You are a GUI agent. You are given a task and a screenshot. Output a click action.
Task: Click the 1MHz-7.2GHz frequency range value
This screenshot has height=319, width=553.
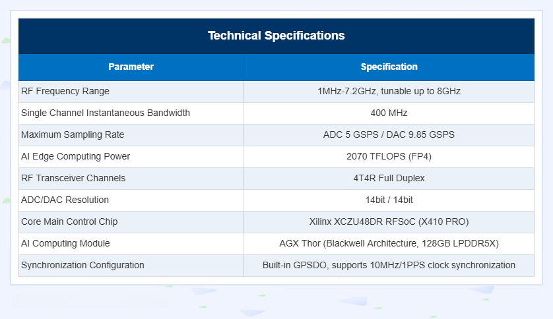[389, 91]
